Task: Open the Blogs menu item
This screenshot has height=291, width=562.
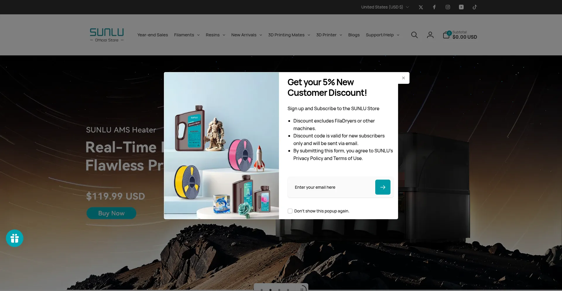Action: [354, 35]
